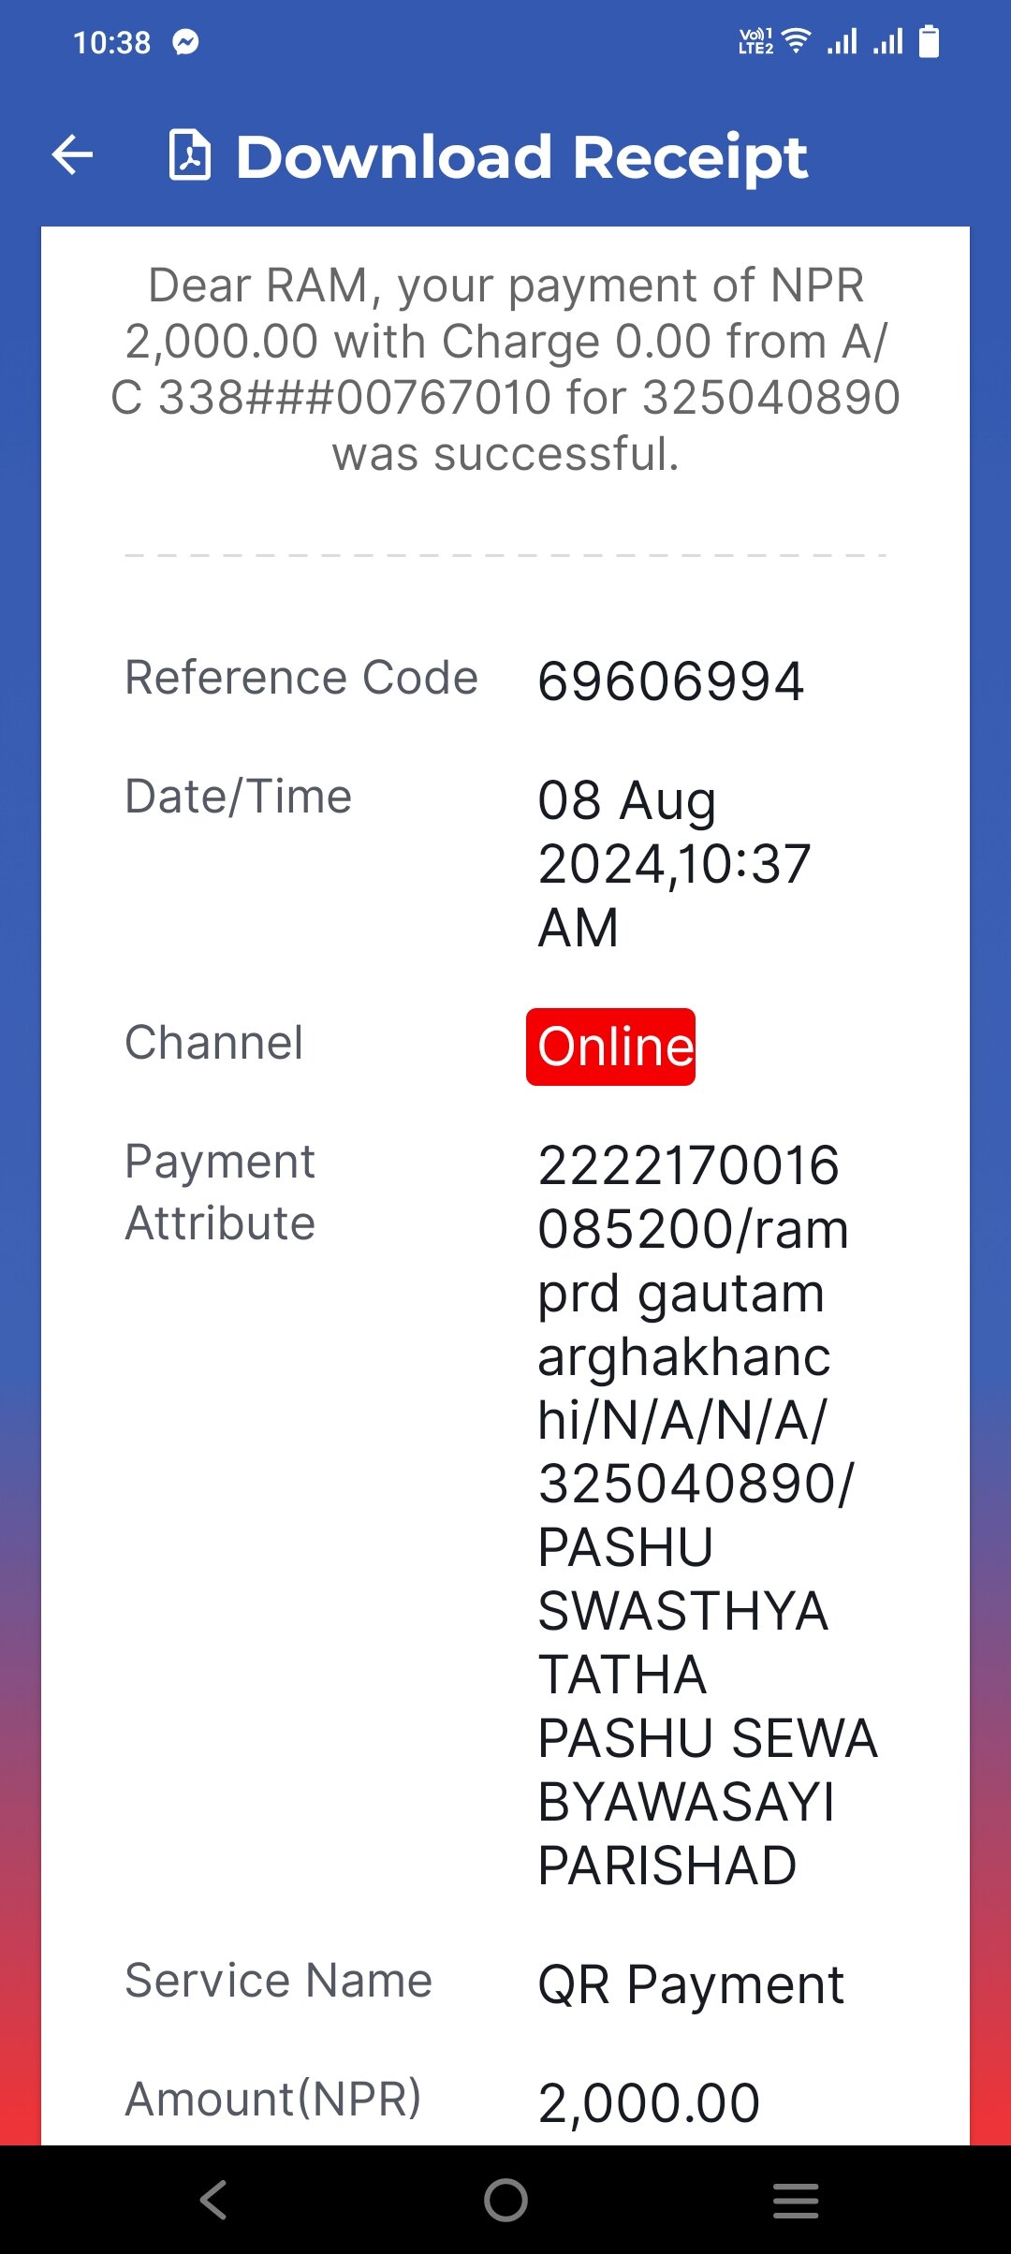Screen dimensions: 1011x2254
Task: Tap the payment success message text
Action: (505, 369)
